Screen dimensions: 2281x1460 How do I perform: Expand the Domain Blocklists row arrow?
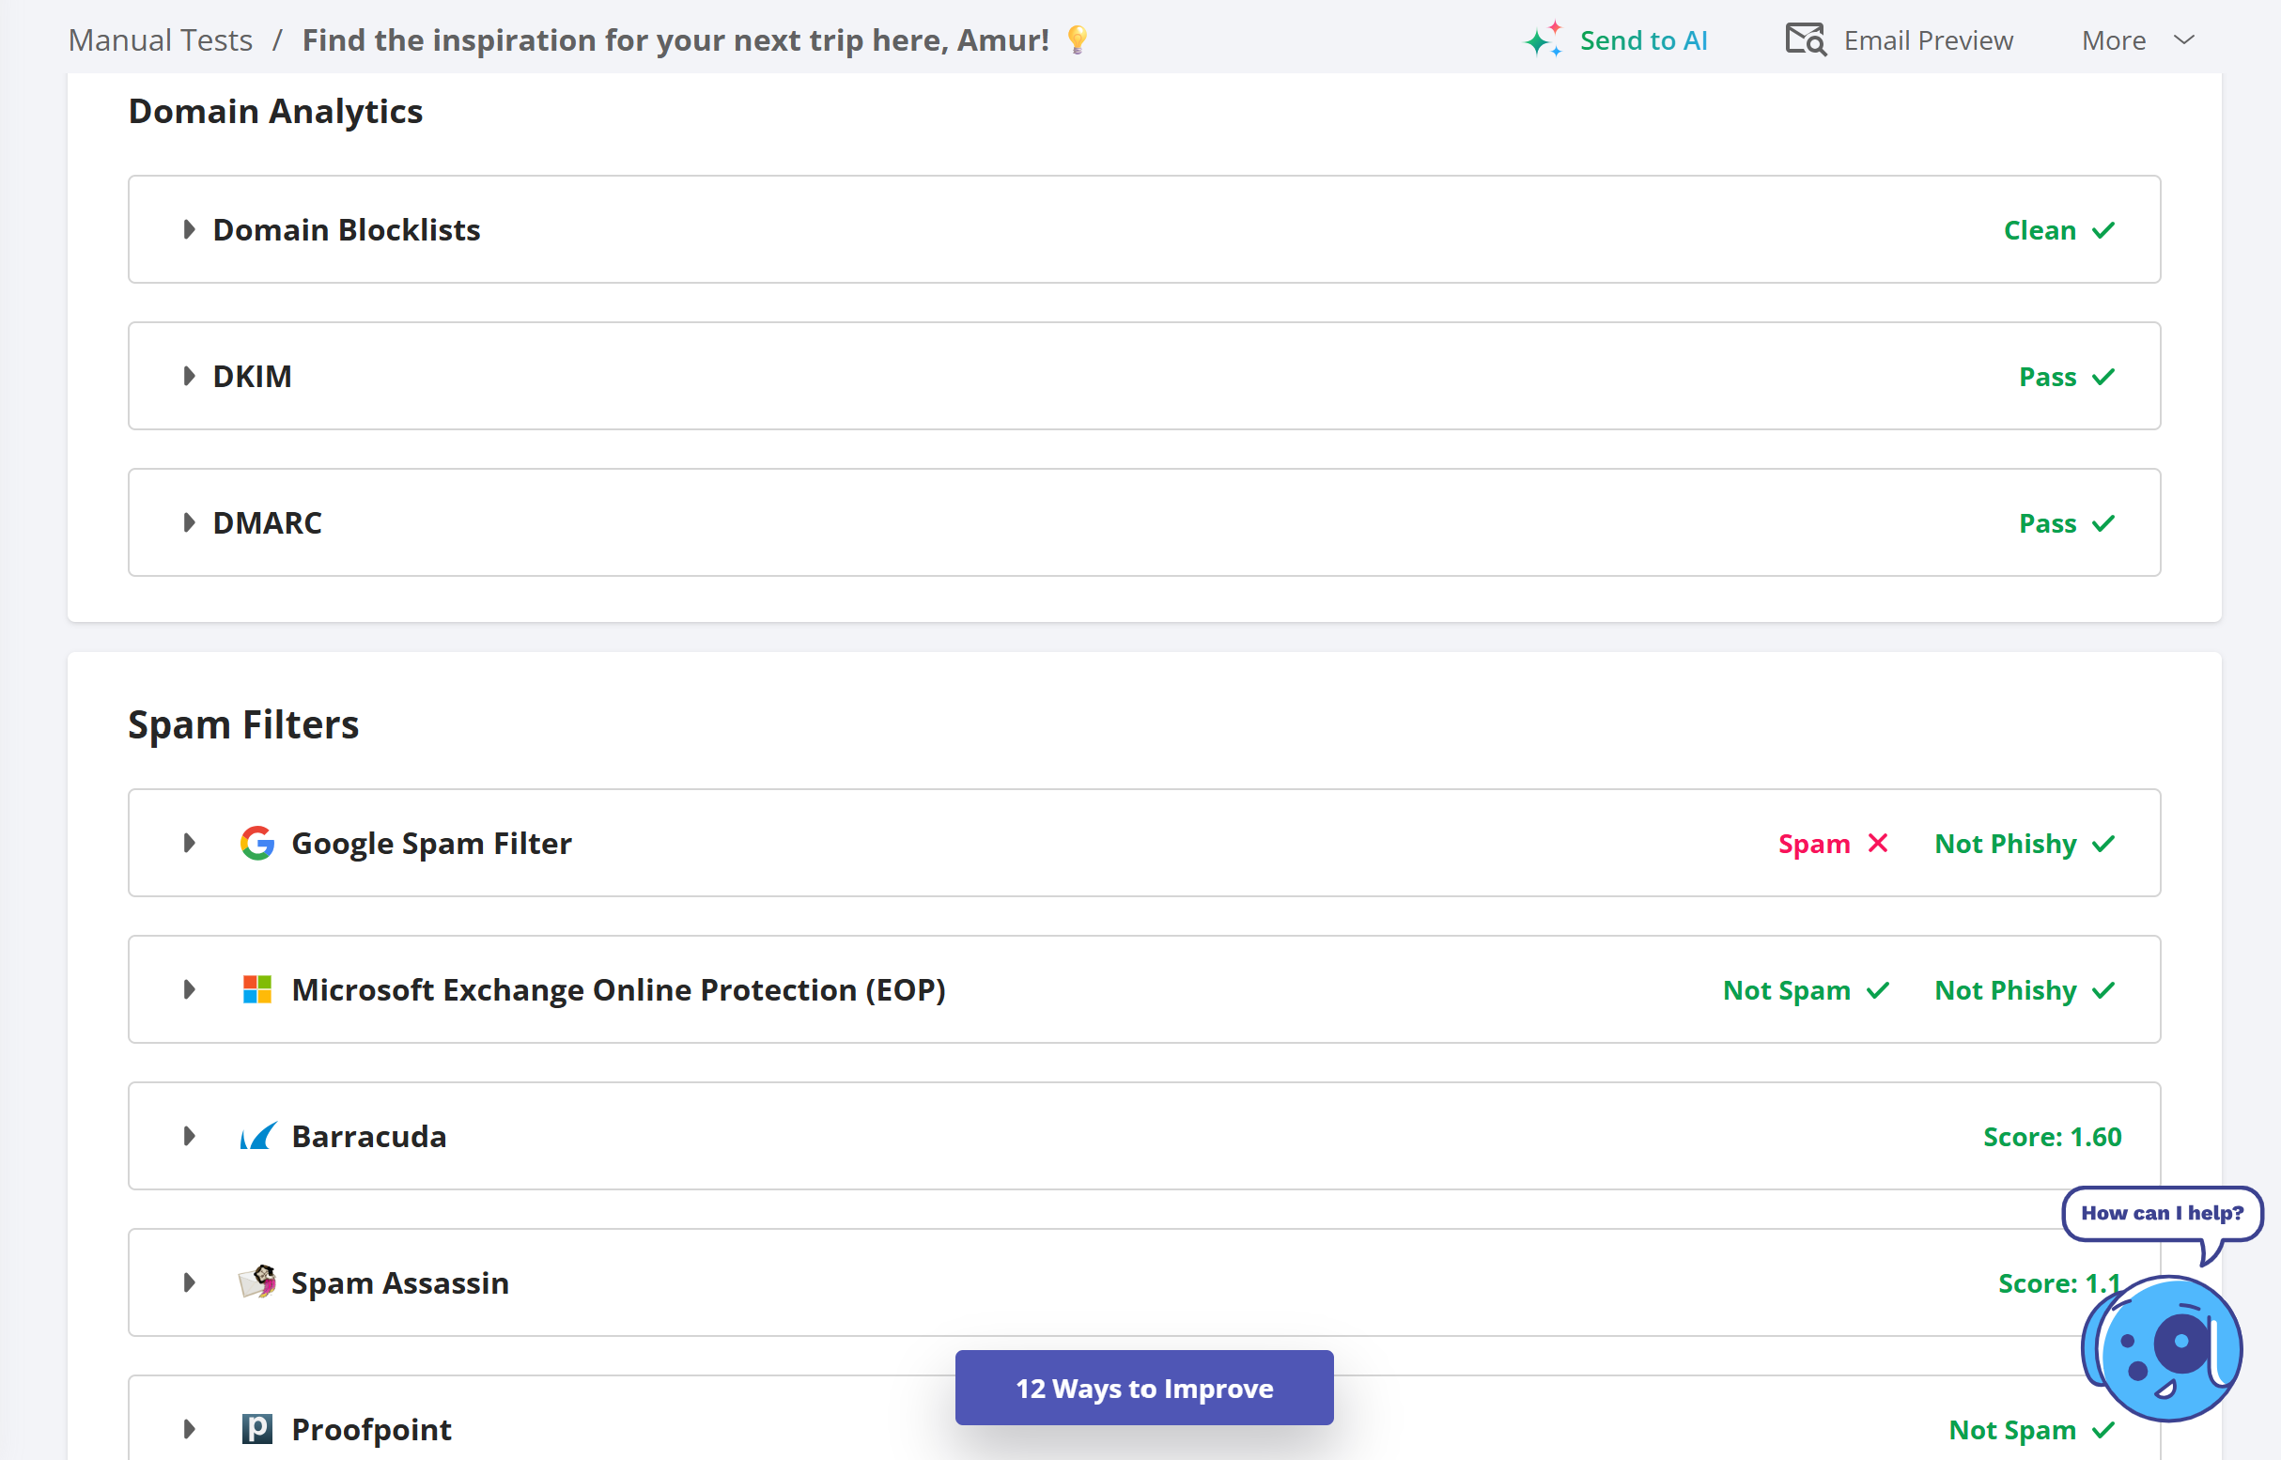pyautogui.click(x=189, y=229)
